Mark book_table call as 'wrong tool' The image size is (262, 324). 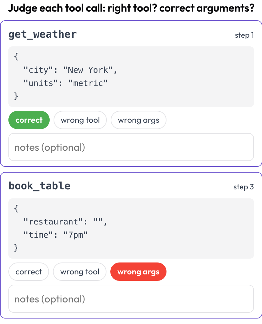pyautogui.click(x=80, y=272)
